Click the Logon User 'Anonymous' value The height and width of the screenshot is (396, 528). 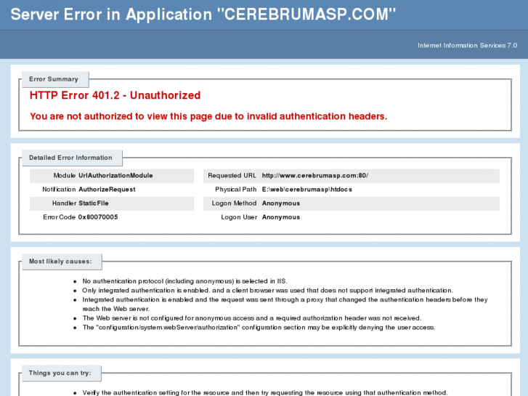coord(281,217)
